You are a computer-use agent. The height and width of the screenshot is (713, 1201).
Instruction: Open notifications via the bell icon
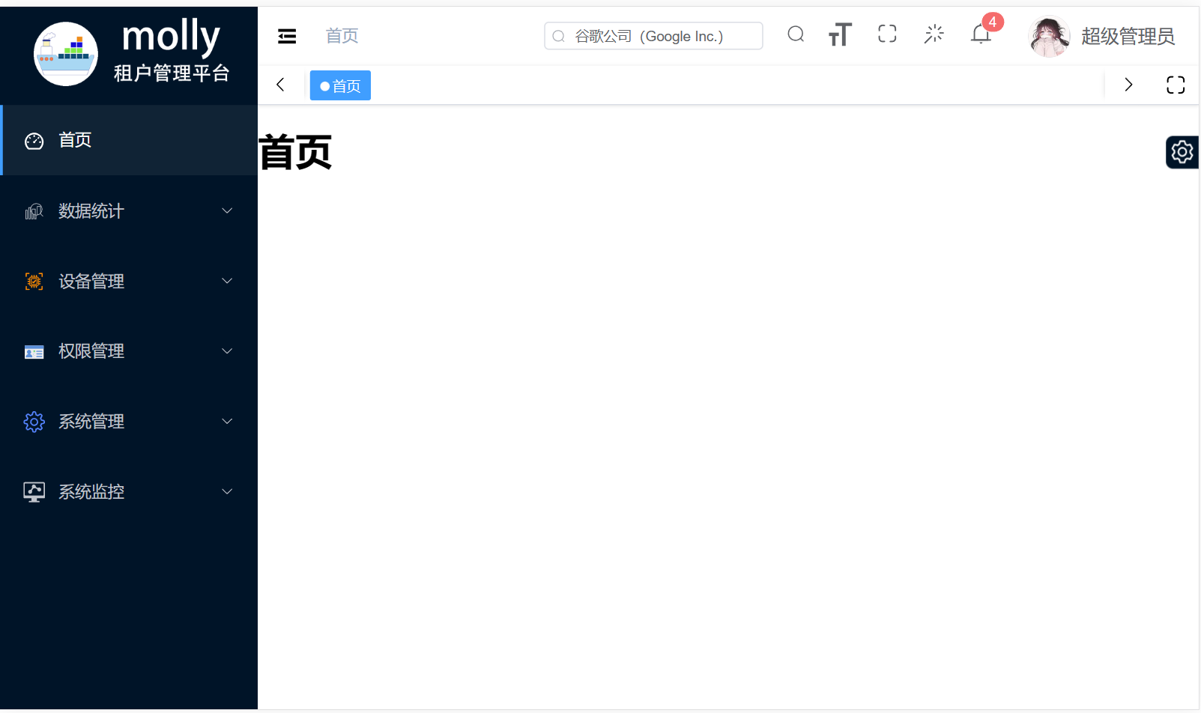coord(980,34)
